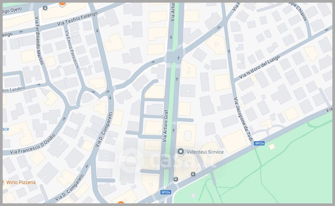Select the bus stop icon near Ugo Ojetti

[45, 8]
